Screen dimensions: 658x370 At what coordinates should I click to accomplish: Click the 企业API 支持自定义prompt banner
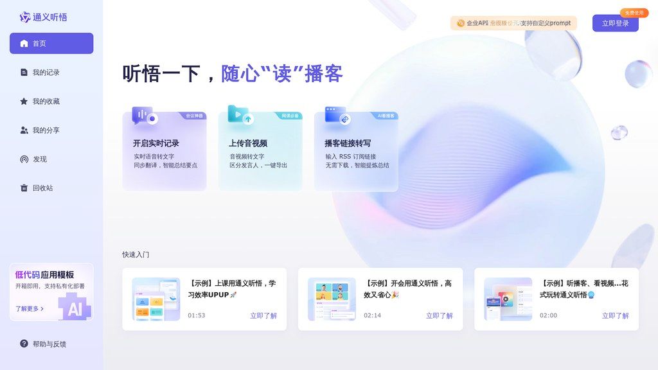[x=513, y=23]
